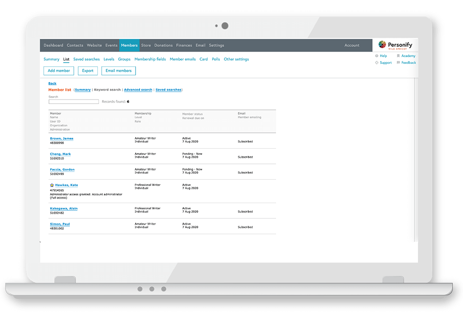Viewport: 463px width, 312px height.
Task: Open the Donations section
Action: click(163, 45)
